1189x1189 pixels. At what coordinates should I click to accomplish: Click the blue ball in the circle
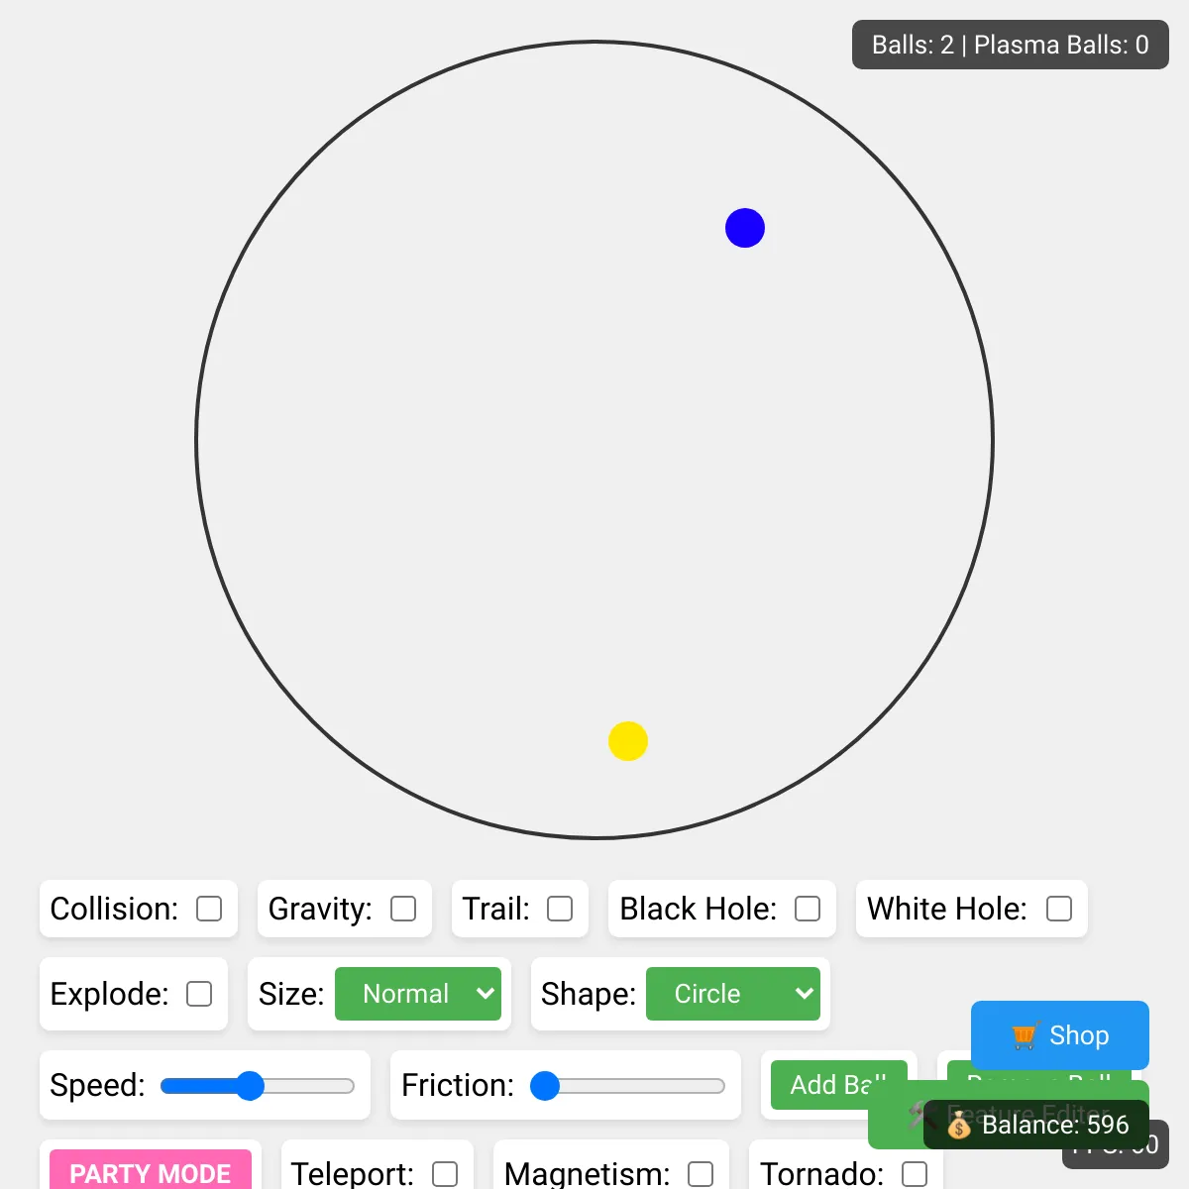(745, 228)
